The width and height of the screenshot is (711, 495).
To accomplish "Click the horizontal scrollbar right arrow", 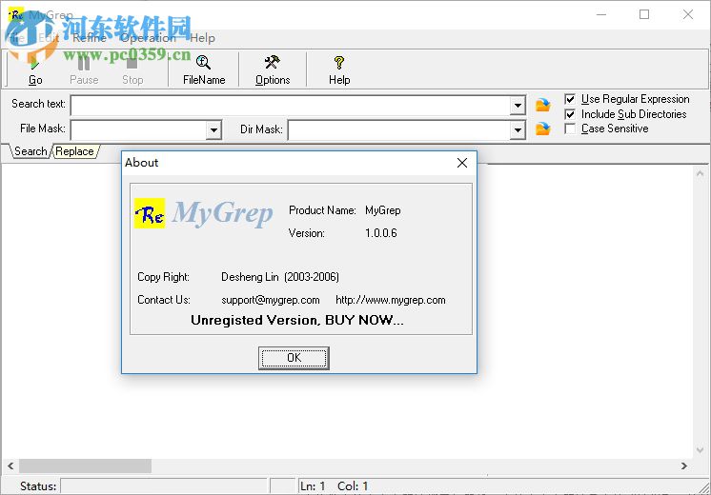I will 684,465.
